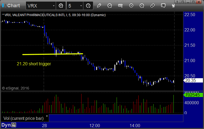This screenshot has height=129, width=204.
Task: Click the 22.00 price axis label
Action: pos(190,30)
